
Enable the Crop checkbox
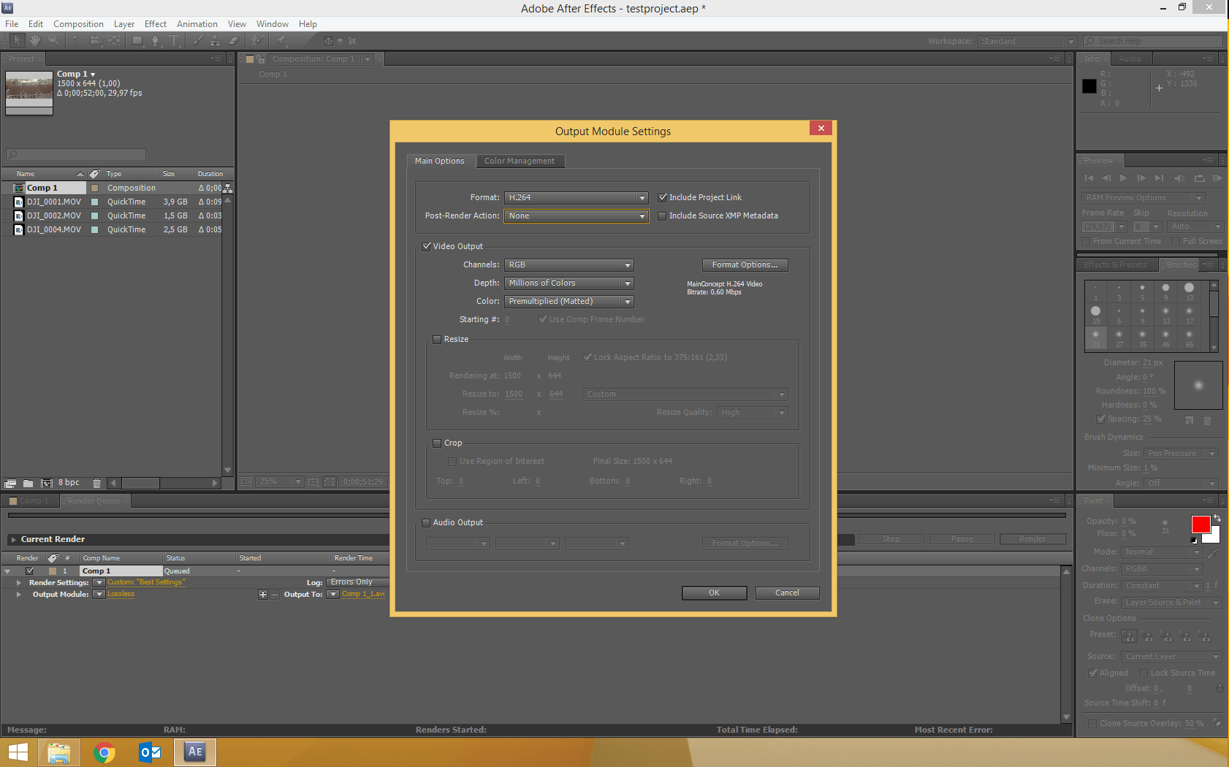point(438,443)
